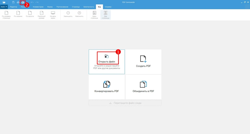Click the undo arrow icon
Image resolution: width=250 pixels, height=134 pixels.
tap(32, 2)
